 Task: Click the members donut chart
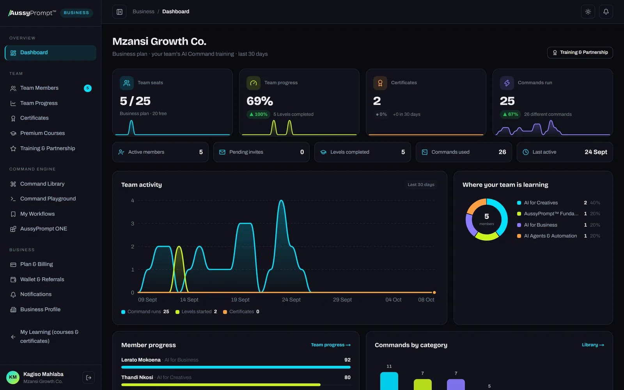487,220
